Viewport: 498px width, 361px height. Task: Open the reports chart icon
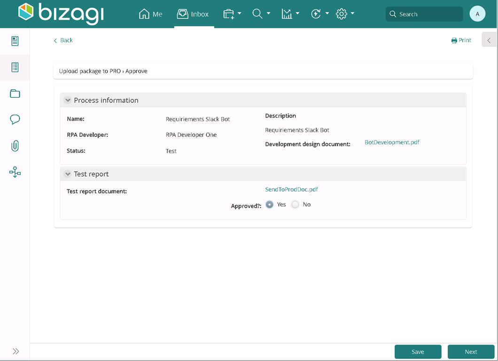pyautogui.click(x=287, y=14)
